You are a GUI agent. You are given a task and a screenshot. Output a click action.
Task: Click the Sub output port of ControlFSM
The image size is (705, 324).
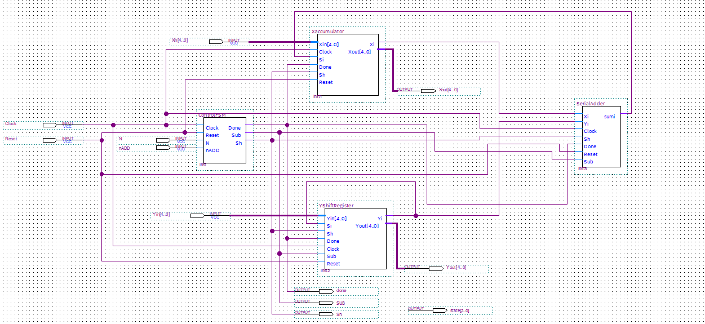[x=236, y=135]
